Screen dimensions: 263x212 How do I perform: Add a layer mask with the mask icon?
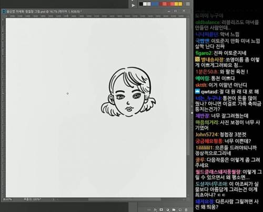pyautogui.click(x=161, y=210)
